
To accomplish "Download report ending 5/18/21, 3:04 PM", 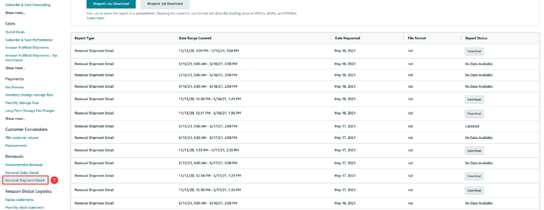I will tap(474, 51).
